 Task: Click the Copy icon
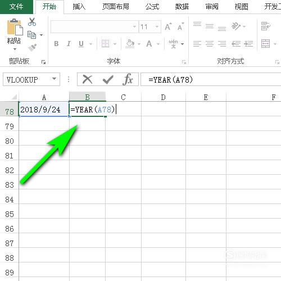pyautogui.click(x=31, y=35)
